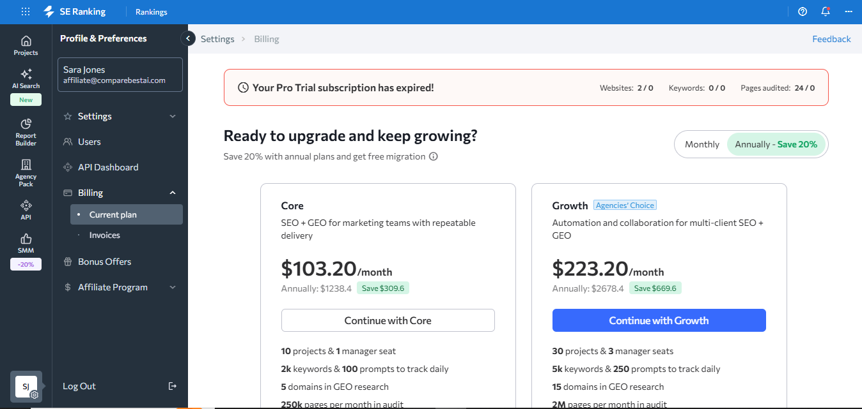Click the API Dashboard icon
Image resolution: width=862 pixels, height=409 pixels.
point(68,167)
